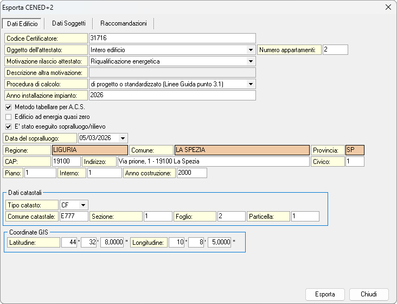This screenshot has height=304, width=397.
Task: Click the Anno installazione impianto field
Action: pos(171,95)
